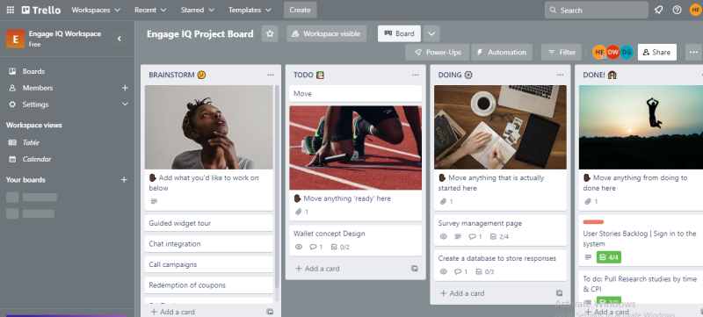
Task: Star the Engage IQ Project Board
Action: [x=270, y=33]
